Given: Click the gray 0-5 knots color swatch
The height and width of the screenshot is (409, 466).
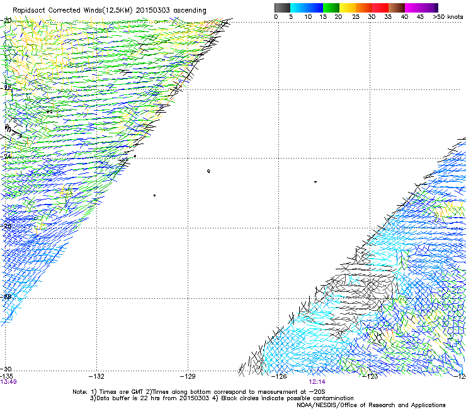Looking at the screenshot, I should click(282, 8).
